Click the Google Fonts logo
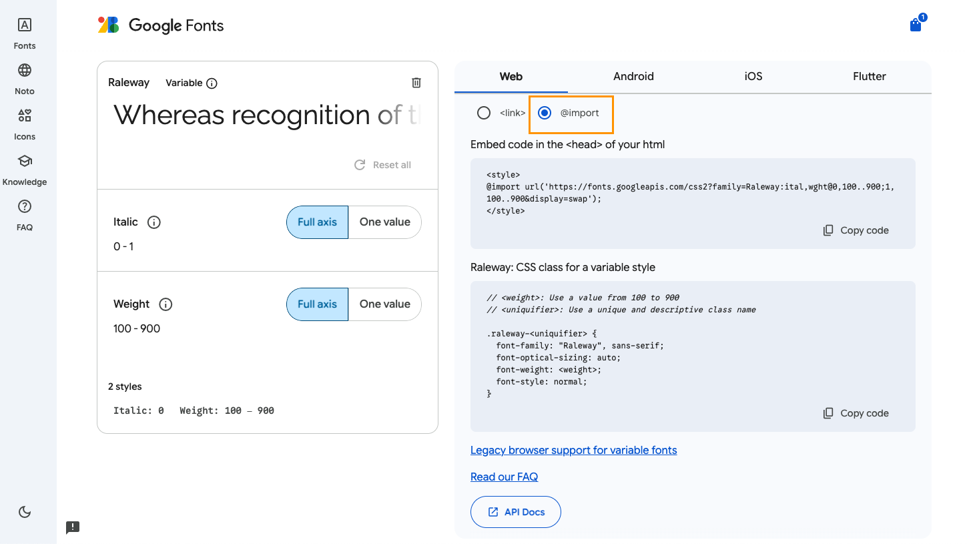The width and height of the screenshot is (967, 544). point(160,25)
